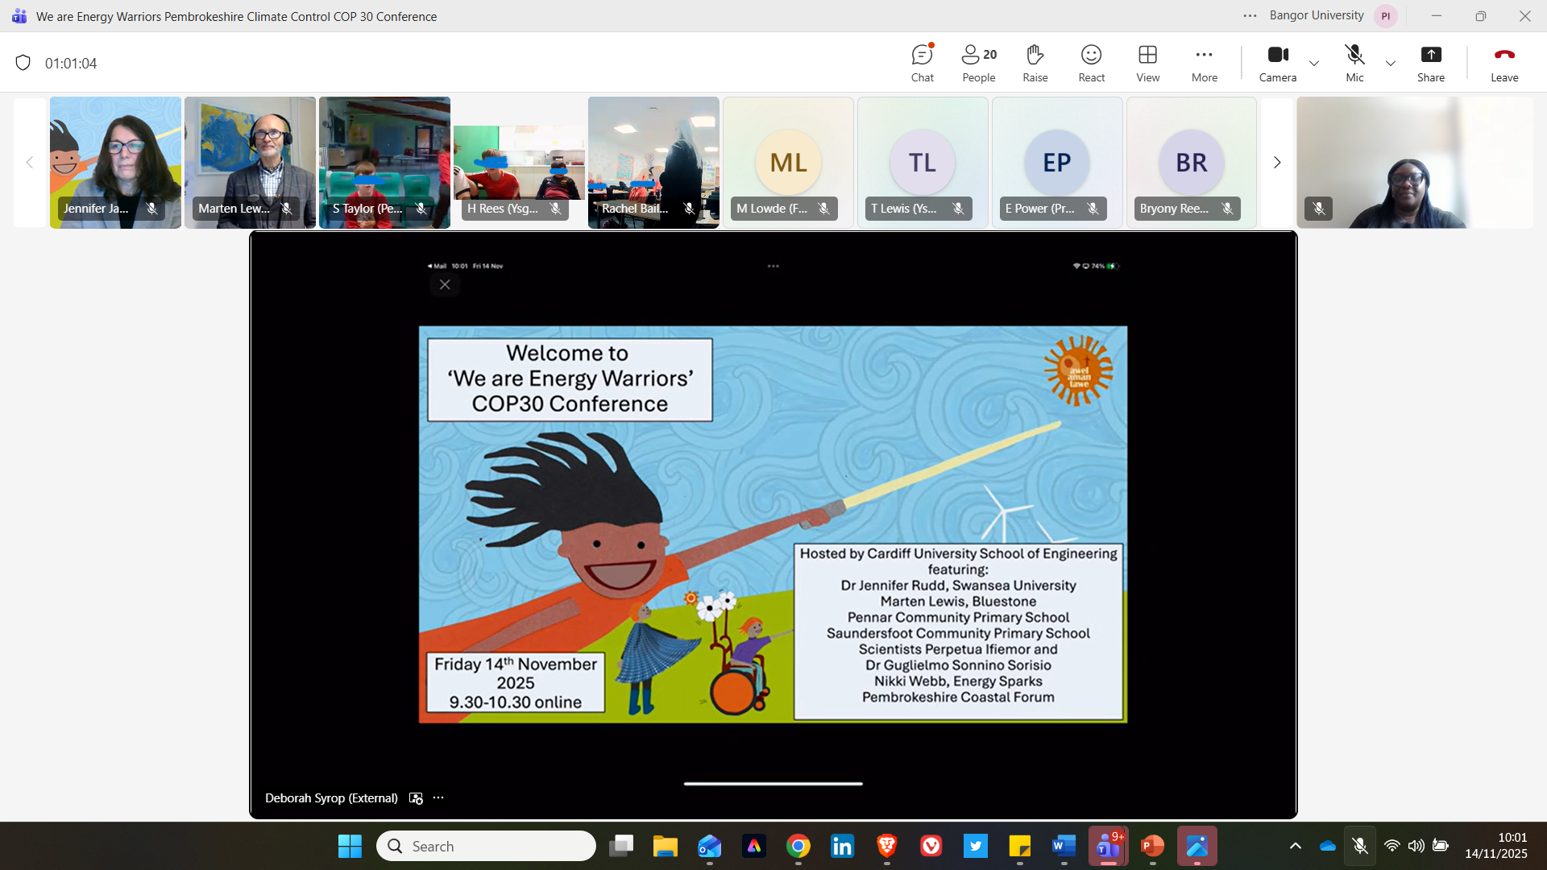Open File Explorer from the taskbar
This screenshot has width=1547, height=870.
[x=665, y=847]
